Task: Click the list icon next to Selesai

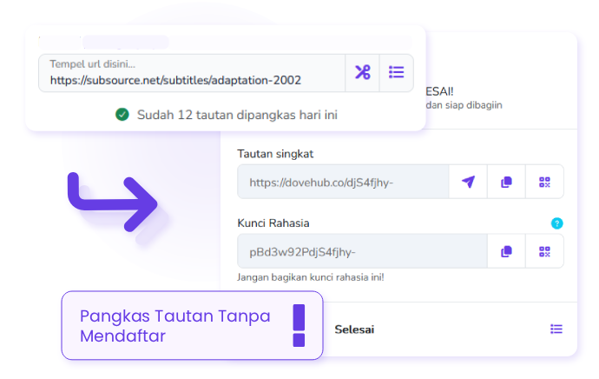Action: click(x=556, y=329)
